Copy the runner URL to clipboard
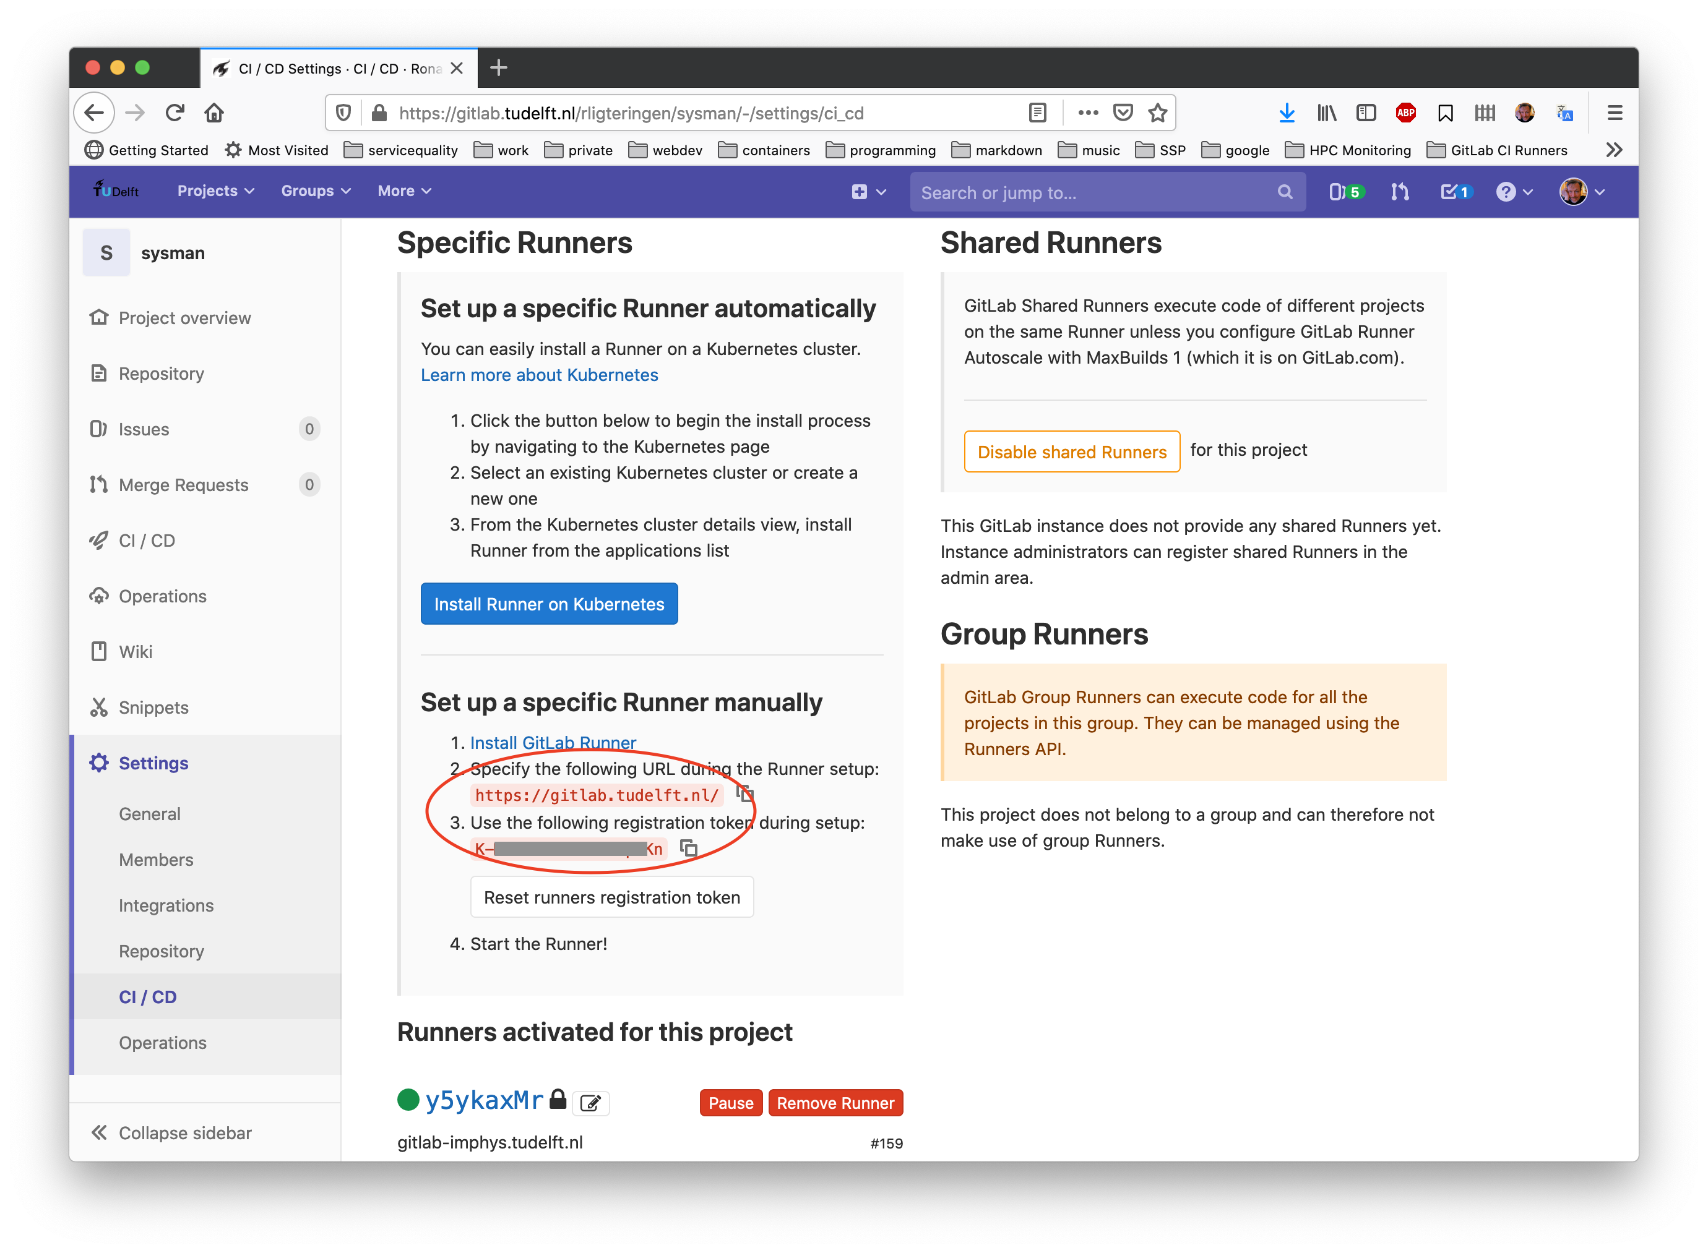The image size is (1708, 1253). [745, 793]
